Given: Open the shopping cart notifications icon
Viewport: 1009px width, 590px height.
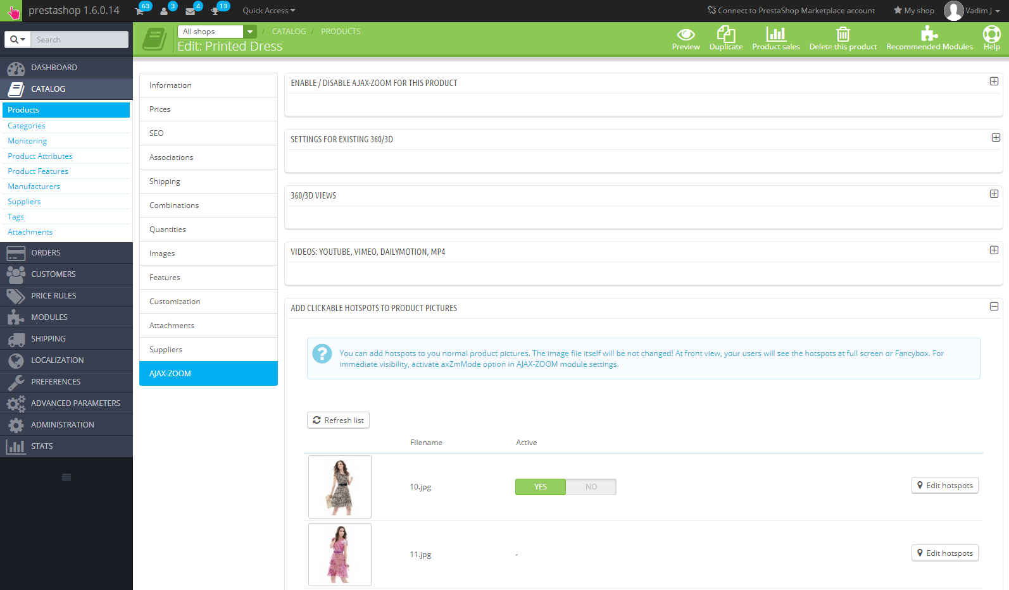Looking at the screenshot, I should pyautogui.click(x=140, y=11).
